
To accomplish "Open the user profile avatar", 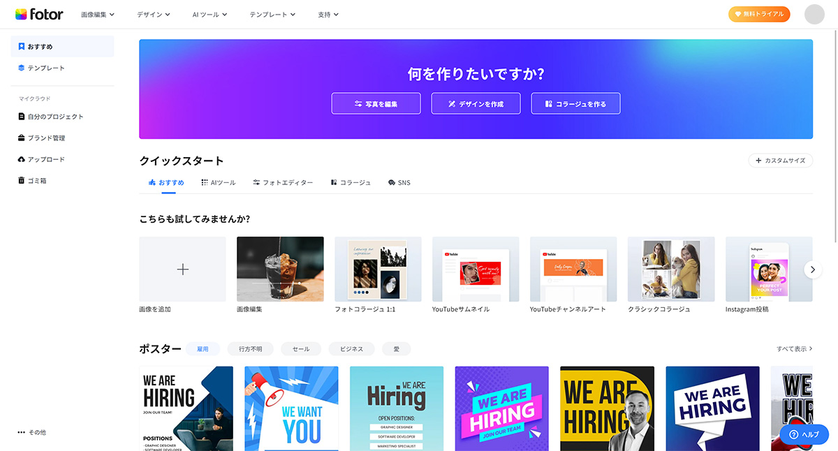I will point(814,14).
